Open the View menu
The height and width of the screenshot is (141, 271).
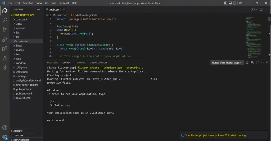39,3
